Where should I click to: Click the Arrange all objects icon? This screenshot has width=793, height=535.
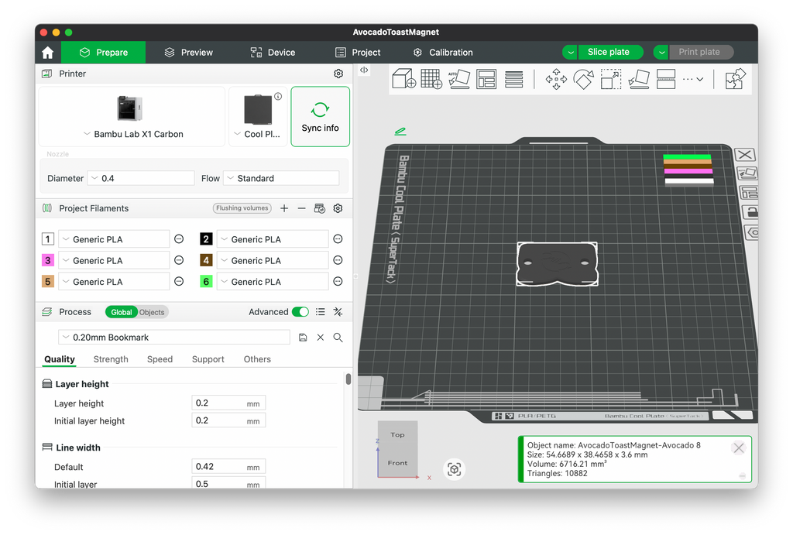point(486,79)
